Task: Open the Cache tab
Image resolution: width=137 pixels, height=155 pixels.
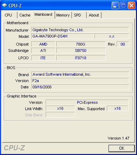Action: [25, 15]
